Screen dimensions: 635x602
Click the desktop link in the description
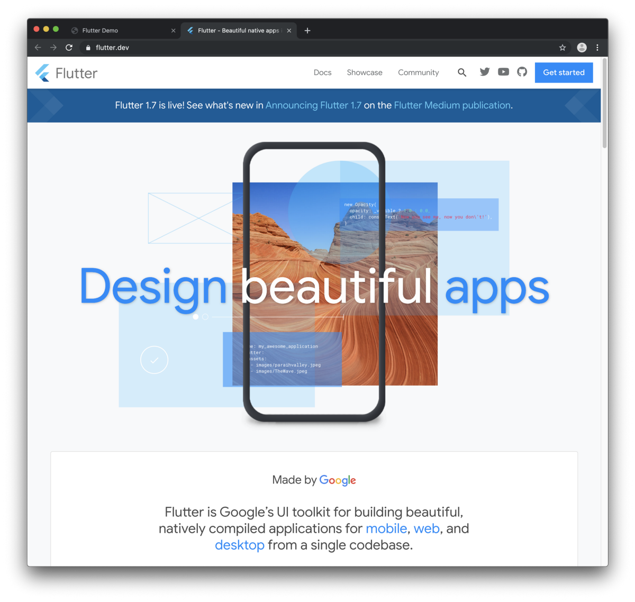tap(239, 544)
